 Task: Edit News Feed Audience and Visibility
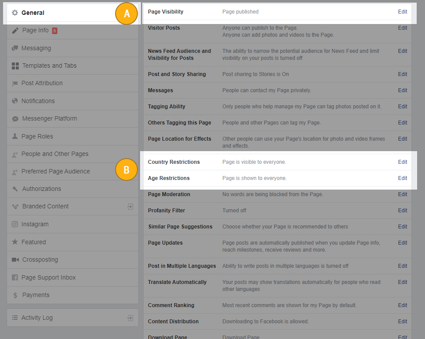[x=403, y=51]
